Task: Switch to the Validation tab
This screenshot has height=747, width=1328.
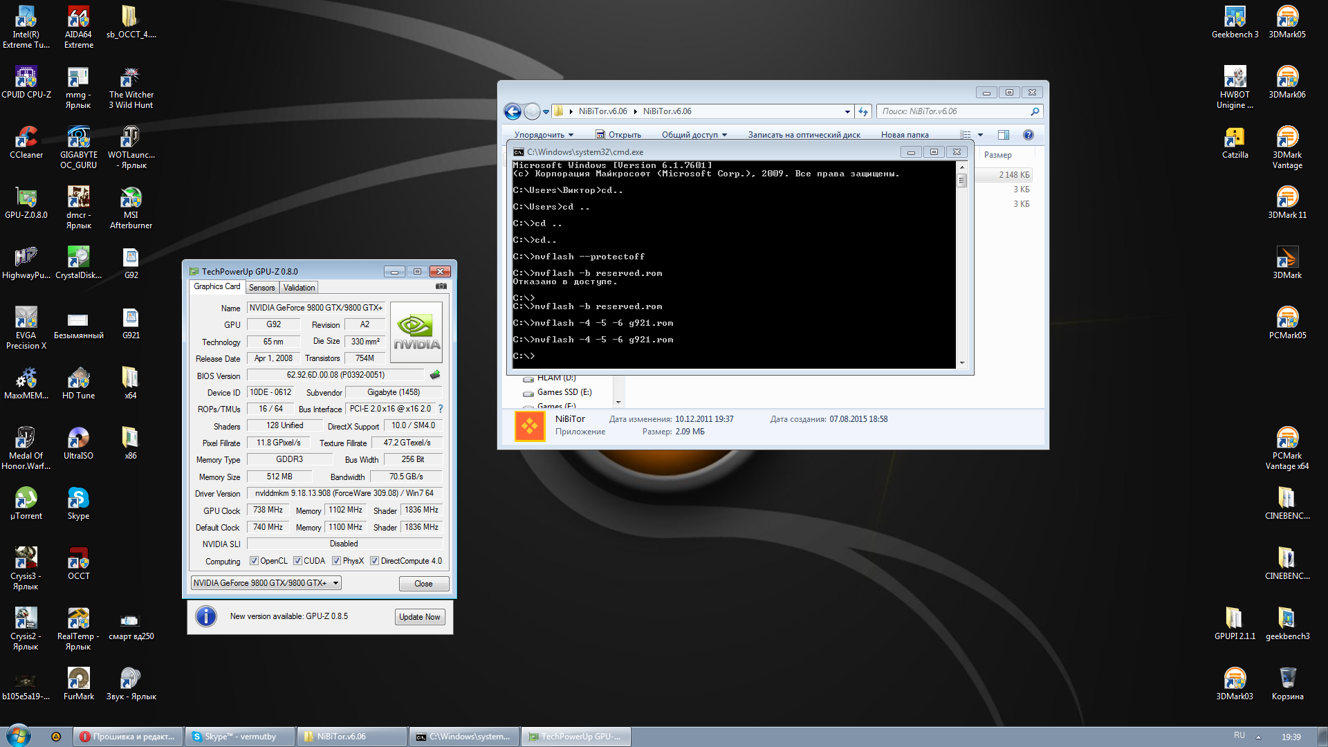Action: [x=299, y=288]
